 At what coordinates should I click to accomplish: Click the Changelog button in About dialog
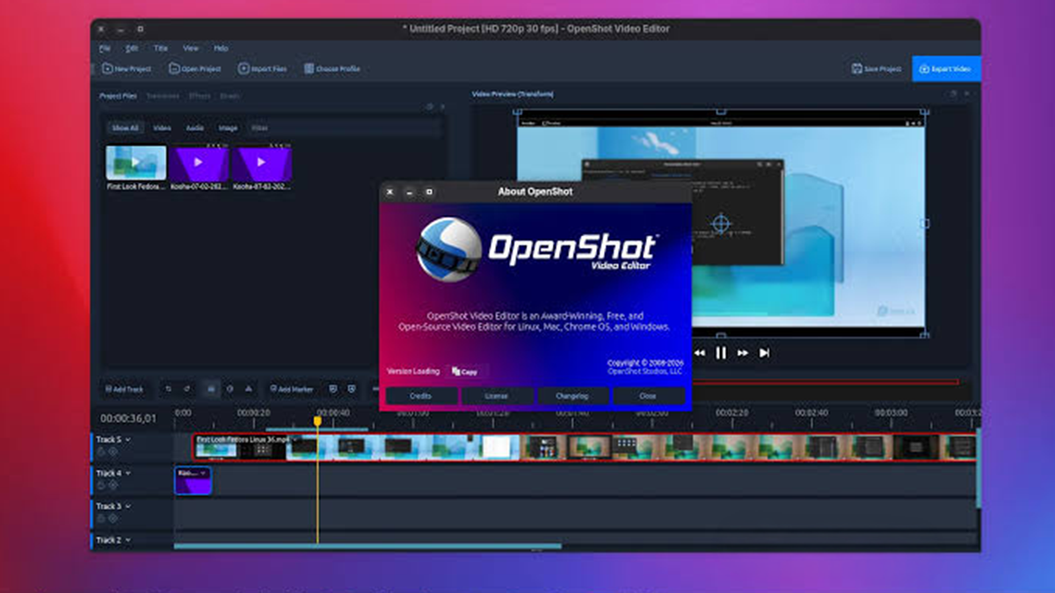pos(571,396)
